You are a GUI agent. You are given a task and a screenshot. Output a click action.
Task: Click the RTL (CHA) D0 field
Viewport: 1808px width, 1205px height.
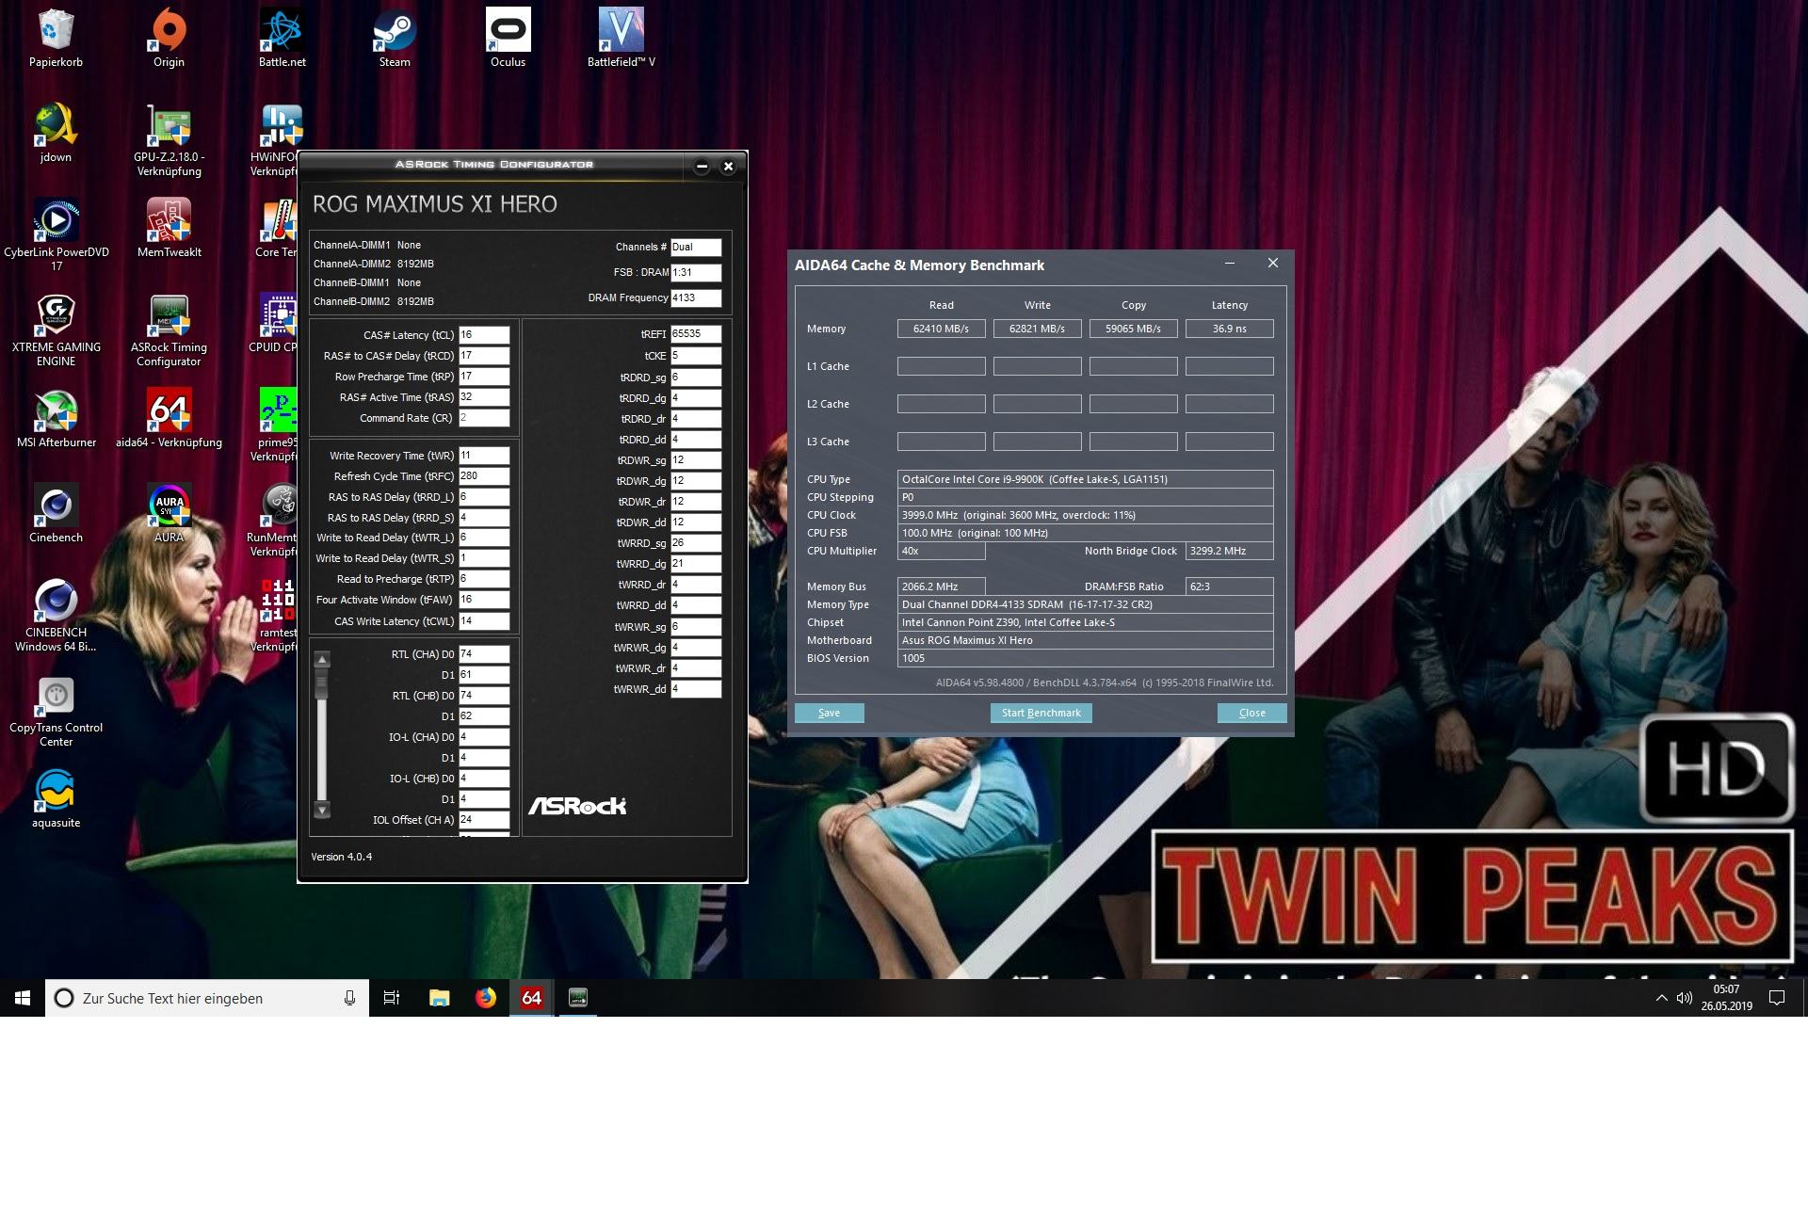[x=484, y=654]
